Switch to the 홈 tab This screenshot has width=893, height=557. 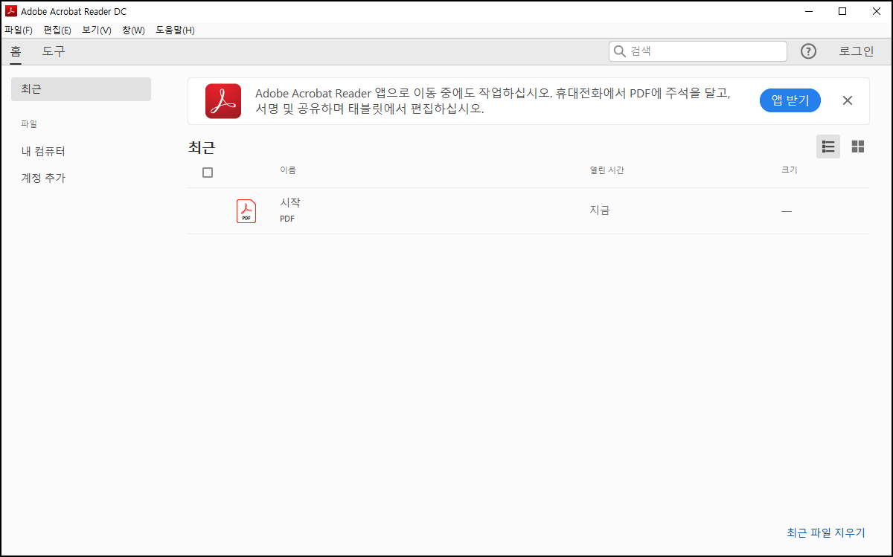(x=16, y=51)
